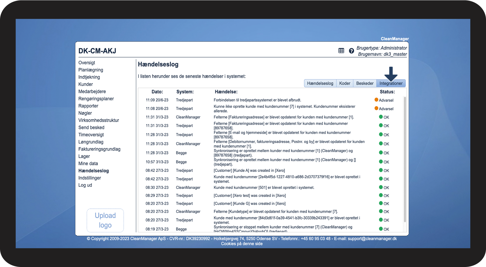Click Log ud in the sidebar

[x=85, y=185]
